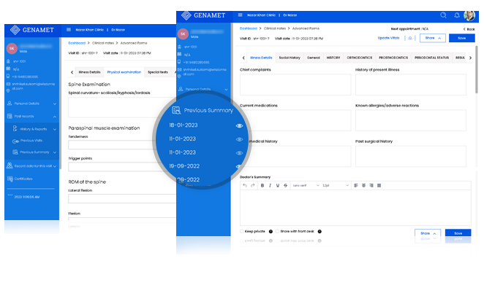Viewport: 484px width, 285px height.
Task: Apply strikethrough formatting in editor toolbar
Action: tap(286, 185)
